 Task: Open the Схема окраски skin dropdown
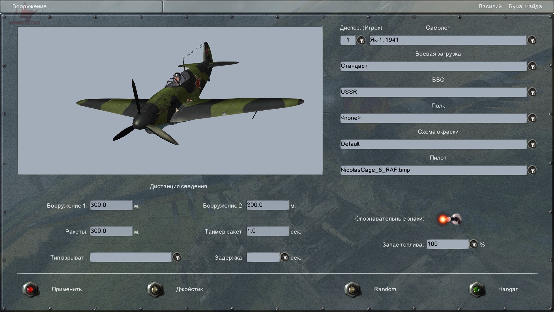(532, 144)
